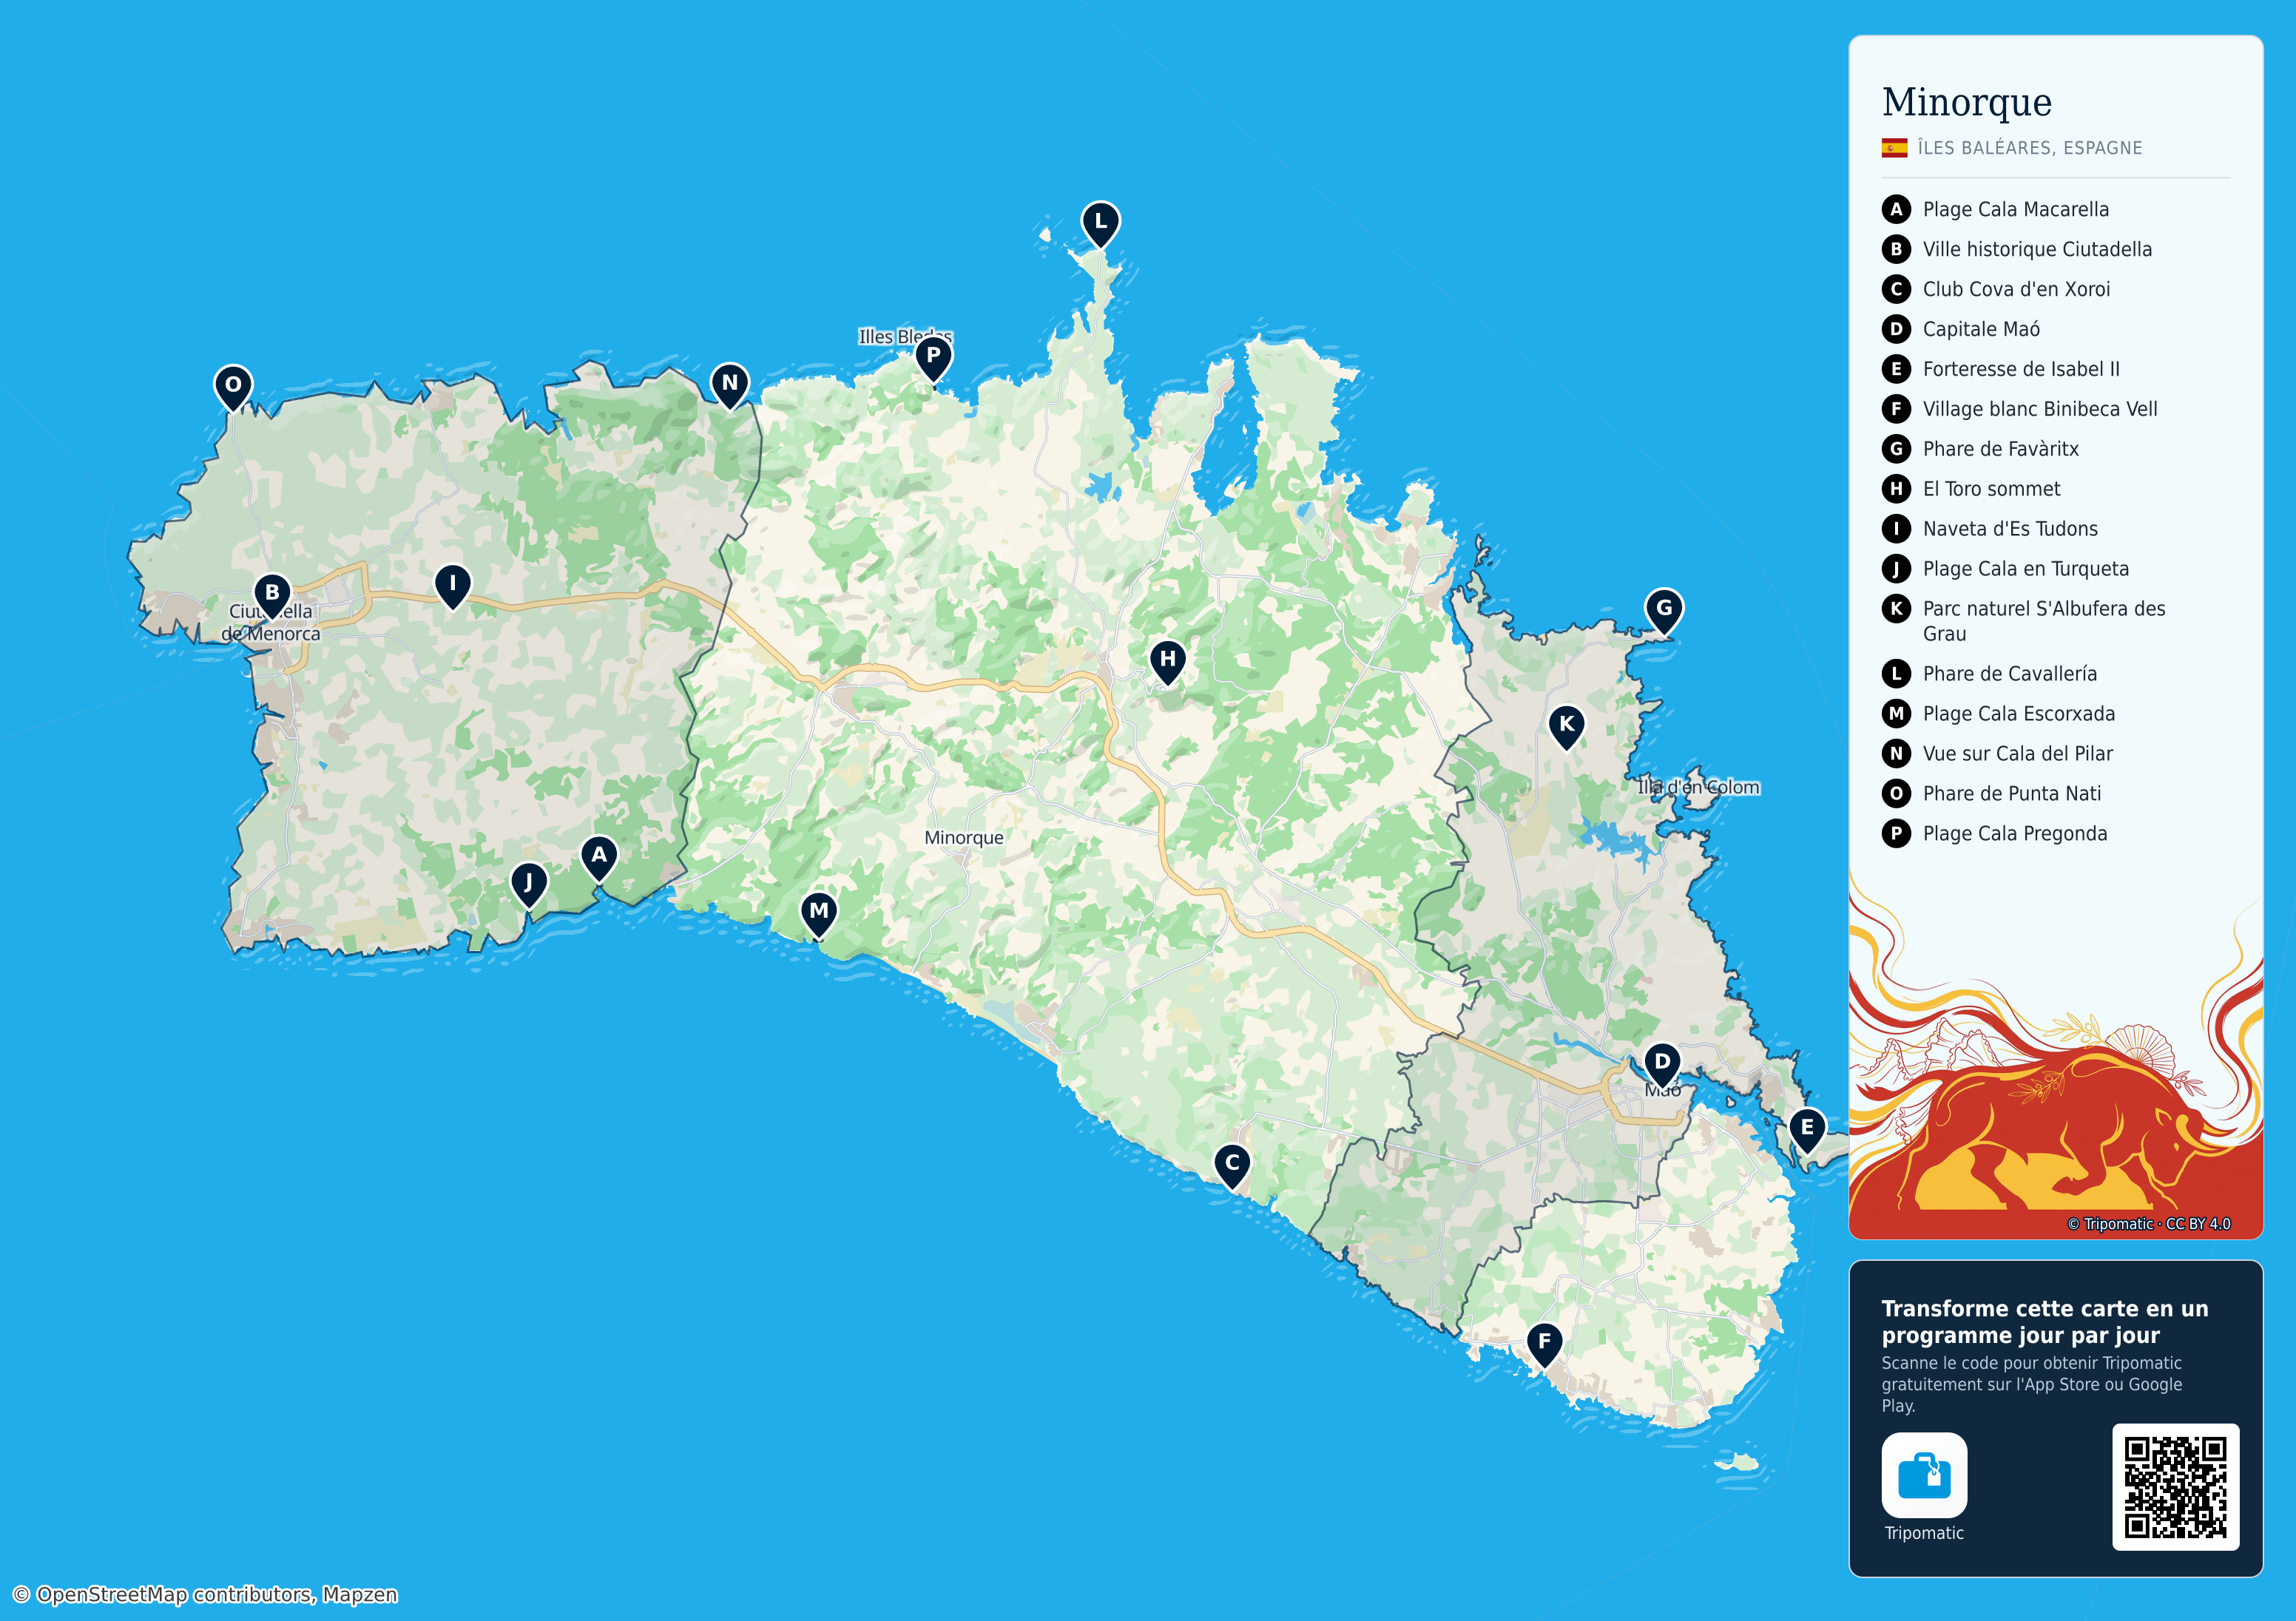
Task: Click the Tripomatic suitcase app icon
Action: click(1924, 1475)
